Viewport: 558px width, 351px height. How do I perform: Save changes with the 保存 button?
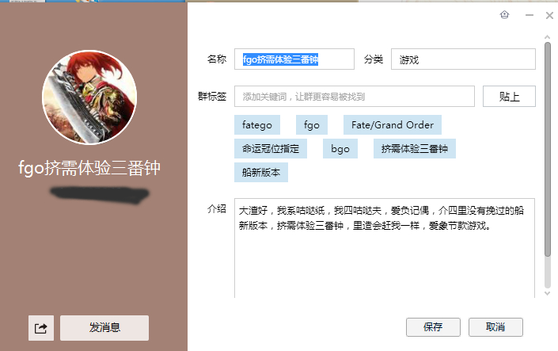433,327
